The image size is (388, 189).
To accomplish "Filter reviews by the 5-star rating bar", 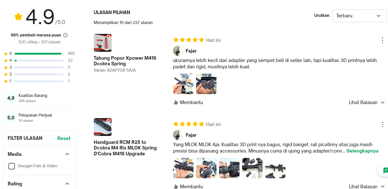I will pyautogui.click(x=40, y=54).
